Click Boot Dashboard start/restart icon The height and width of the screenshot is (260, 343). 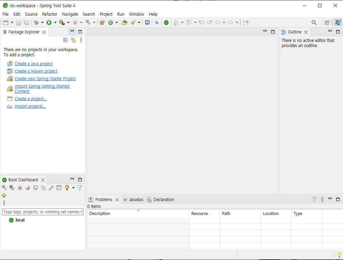[x=4, y=188]
